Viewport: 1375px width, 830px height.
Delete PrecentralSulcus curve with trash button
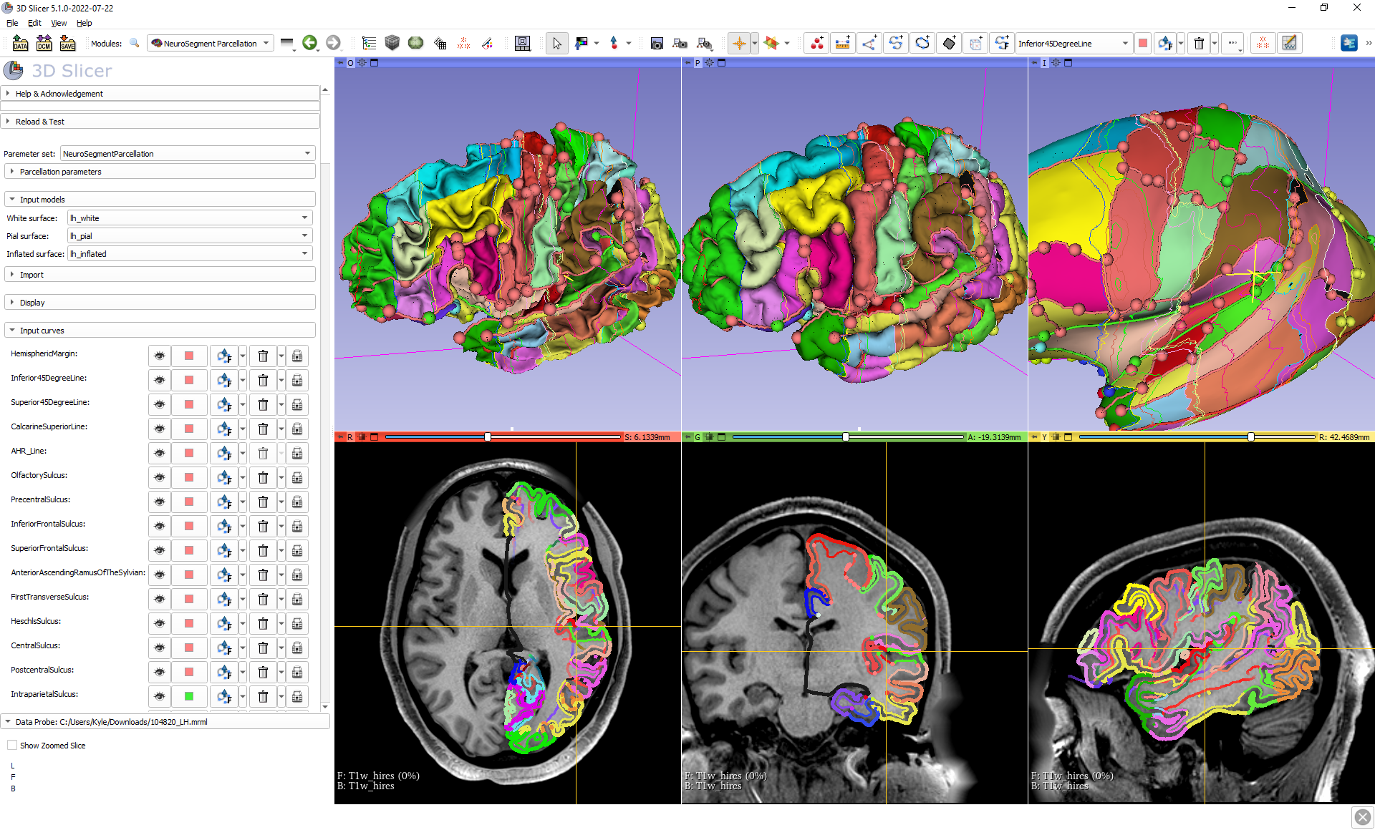point(263,502)
